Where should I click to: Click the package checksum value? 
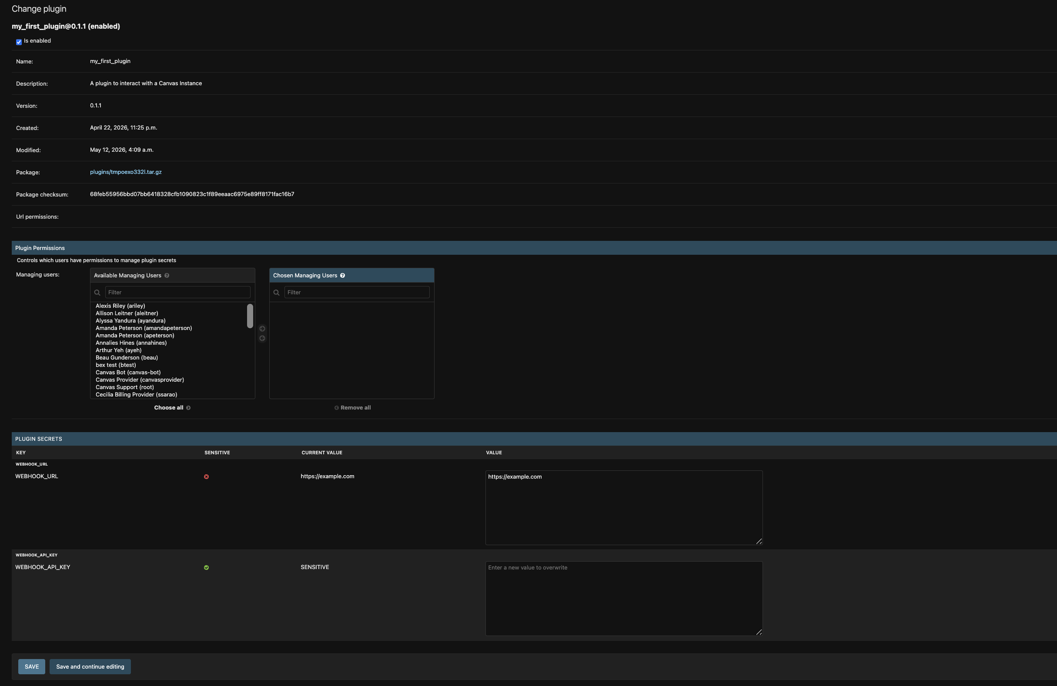click(x=192, y=194)
